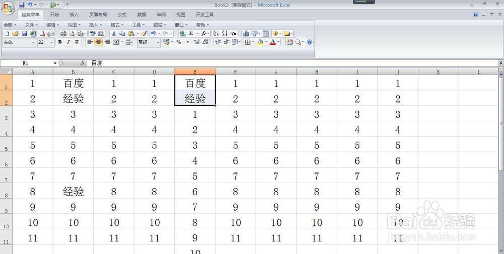Click the AutoSum sigma icon
This screenshot has height=254, width=504.
pos(191,33)
